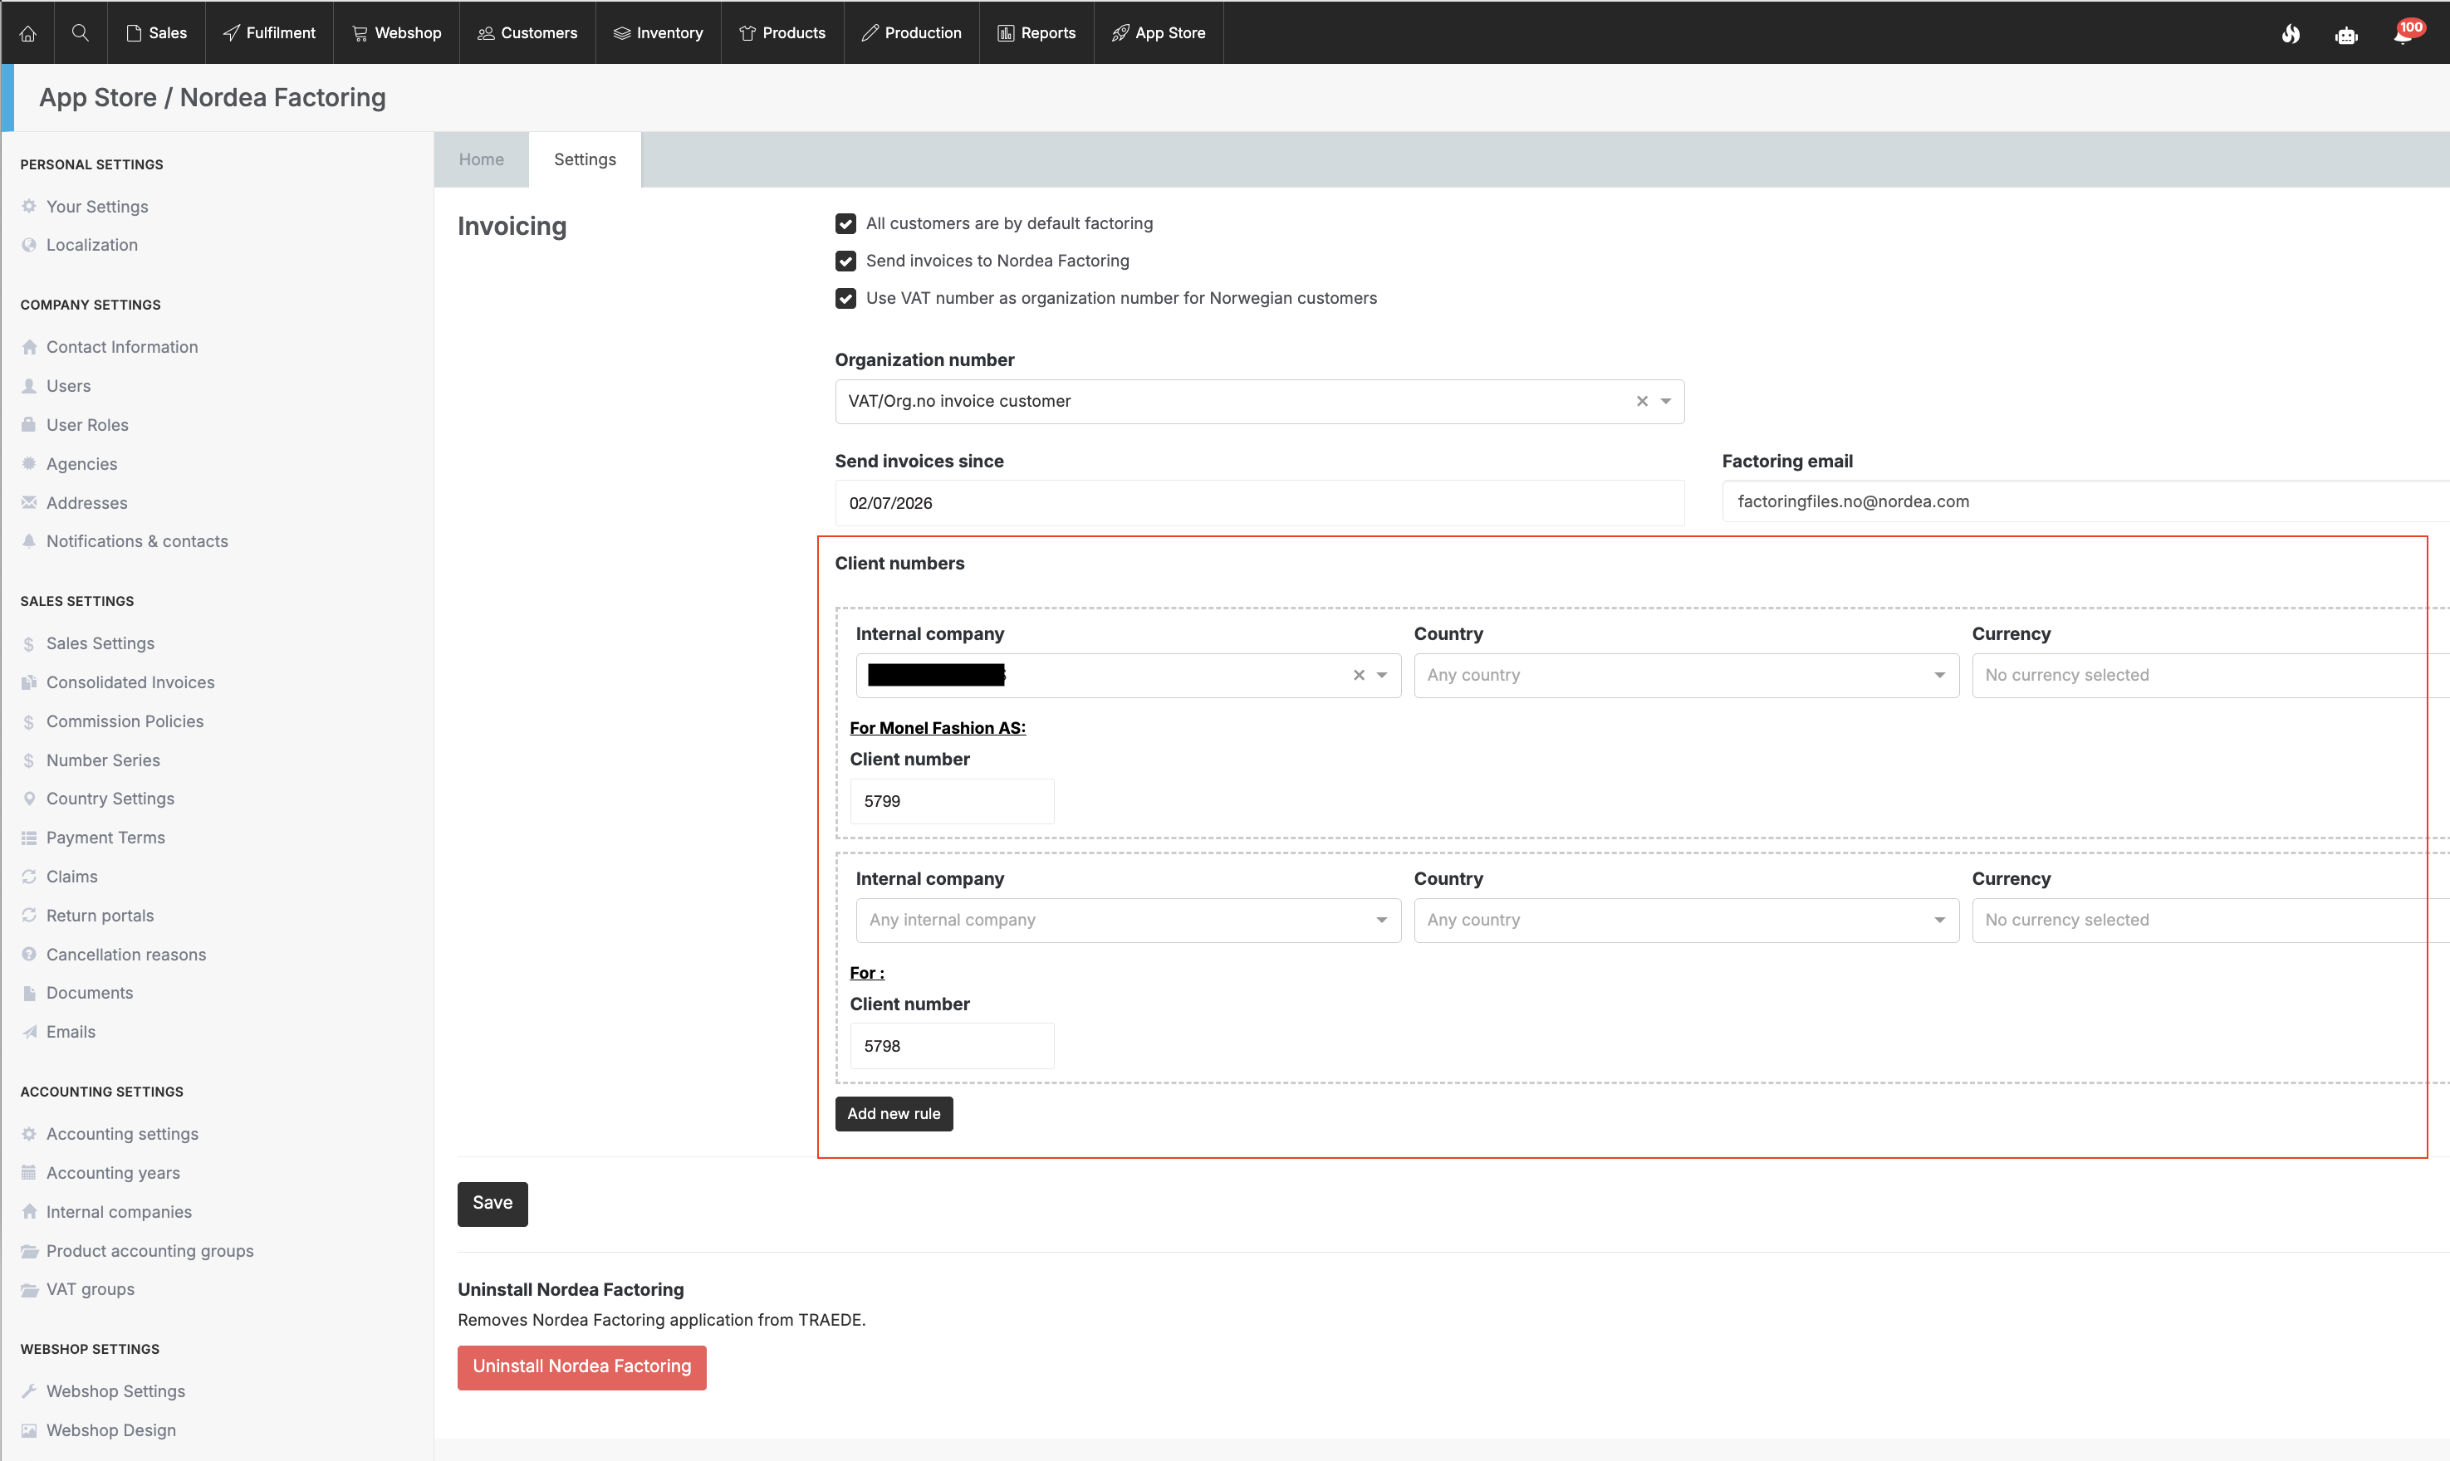The width and height of the screenshot is (2450, 1461).
Task: Toggle Send invoices to Nordea Factoring checkbox
Action: coord(846,261)
